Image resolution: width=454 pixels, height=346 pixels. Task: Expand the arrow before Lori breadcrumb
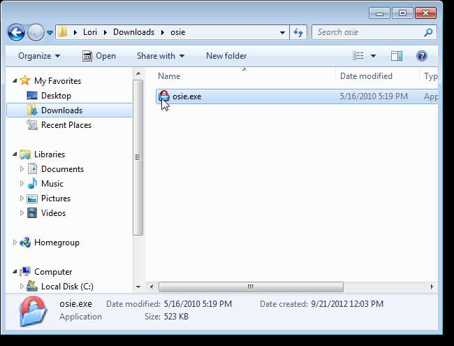point(75,32)
